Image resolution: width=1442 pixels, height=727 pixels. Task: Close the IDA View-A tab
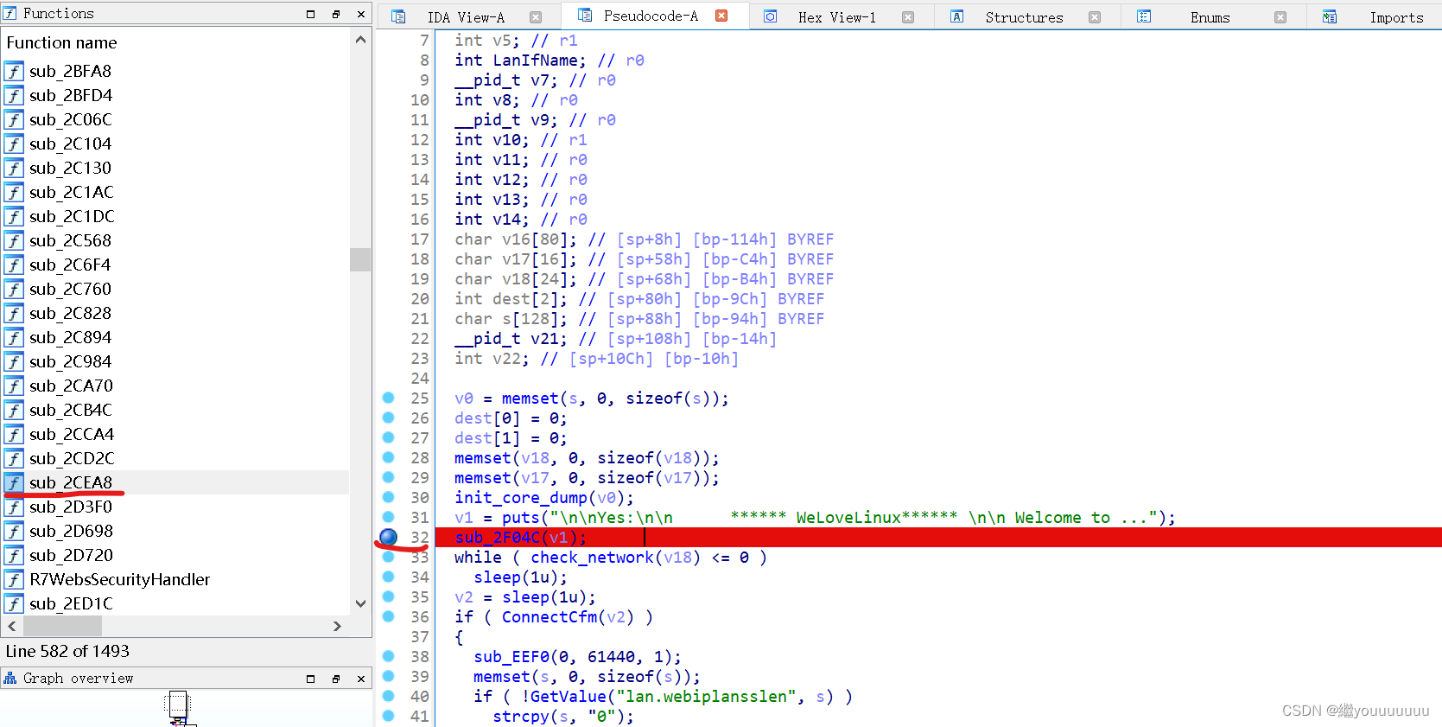pyautogui.click(x=536, y=17)
